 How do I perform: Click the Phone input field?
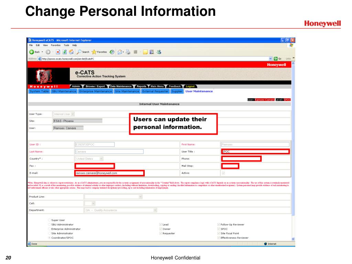241,159
